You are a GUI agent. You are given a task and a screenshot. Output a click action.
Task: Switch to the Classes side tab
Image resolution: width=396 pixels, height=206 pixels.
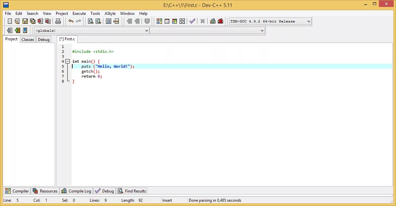28,40
